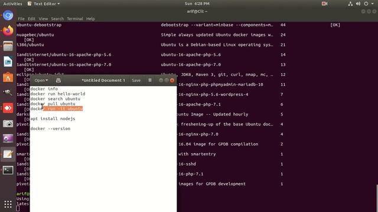The height and width of the screenshot is (212, 378).
Task: Click 'with smartentry' in terminal
Action: tap(197, 154)
